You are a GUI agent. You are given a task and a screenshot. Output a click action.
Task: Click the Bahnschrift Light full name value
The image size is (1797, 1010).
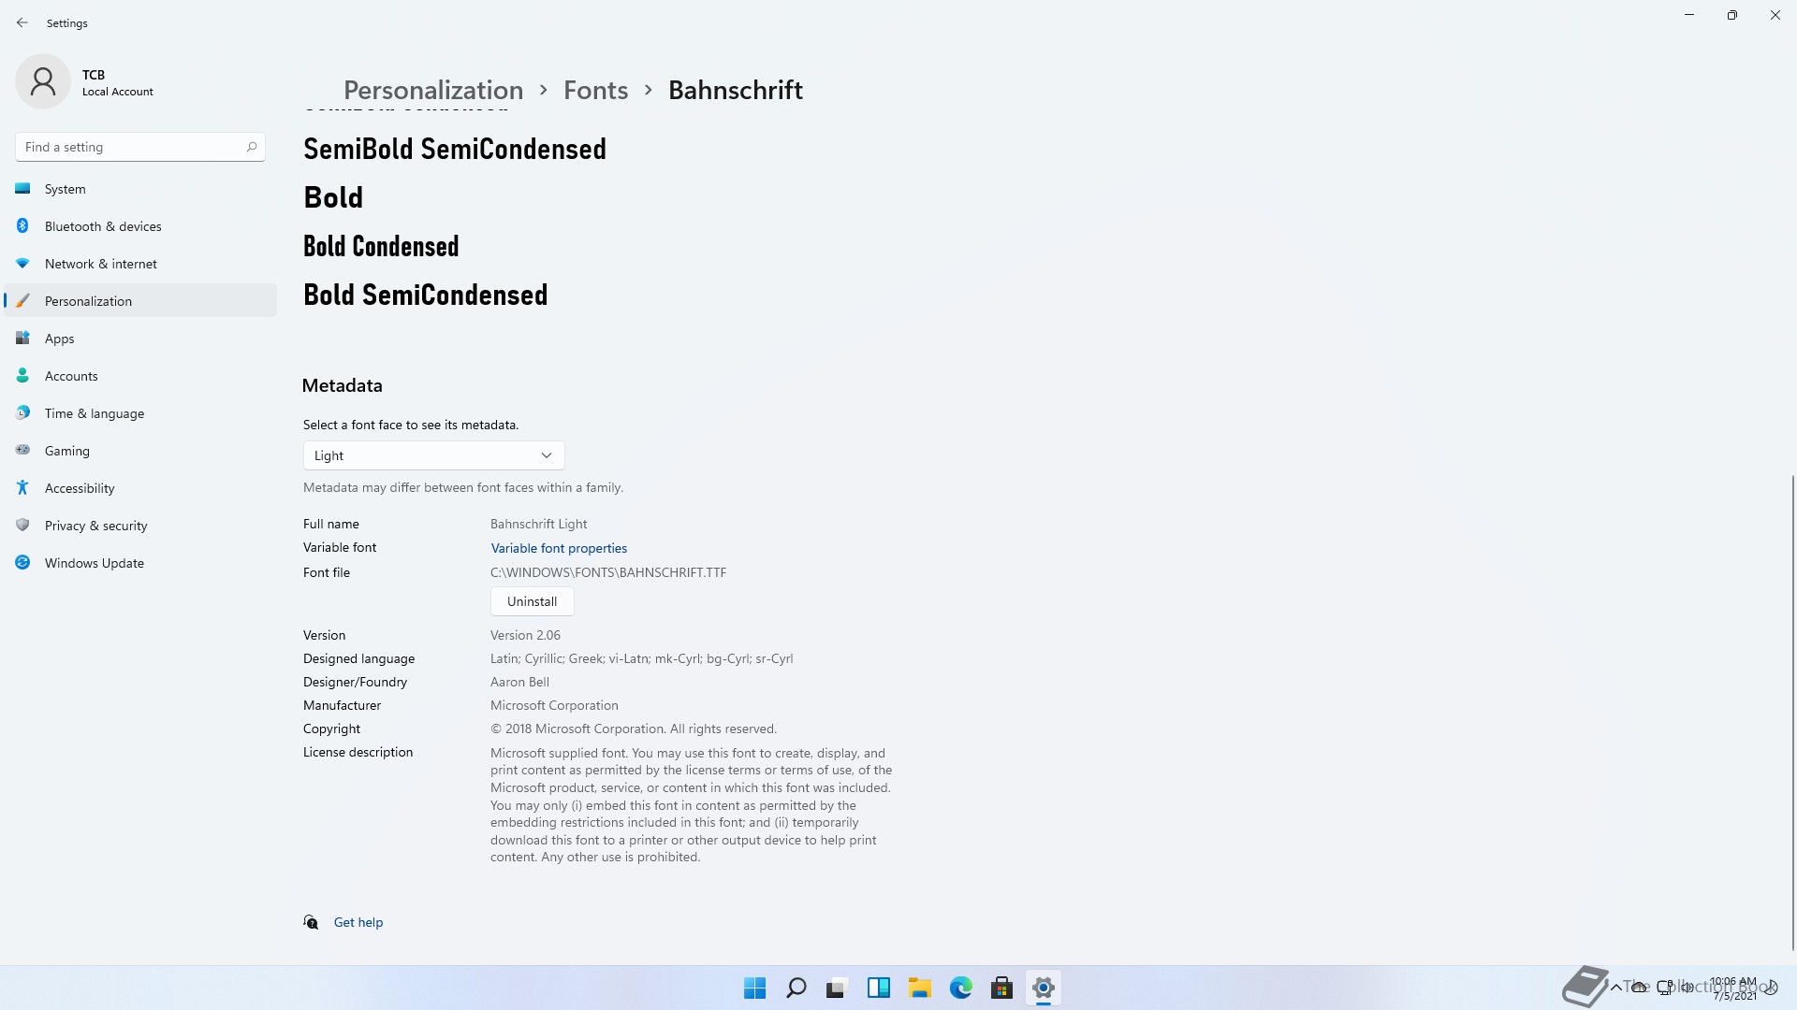tap(539, 524)
